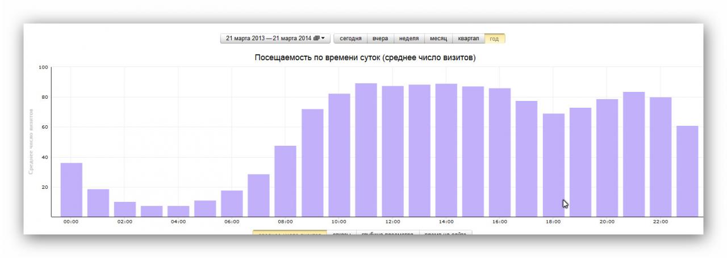Click the bar at 10:00
This screenshot has height=258, width=727.
pyautogui.click(x=339, y=155)
